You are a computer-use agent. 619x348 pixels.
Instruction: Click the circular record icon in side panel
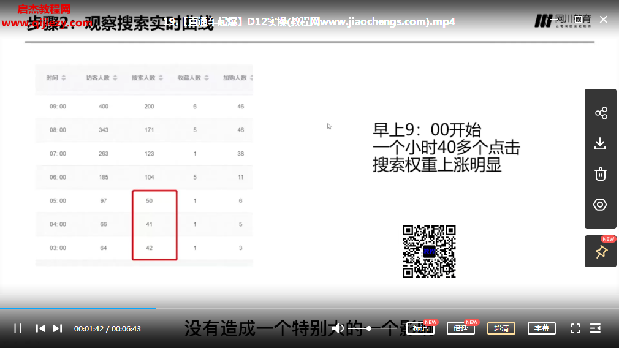point(600,205)
